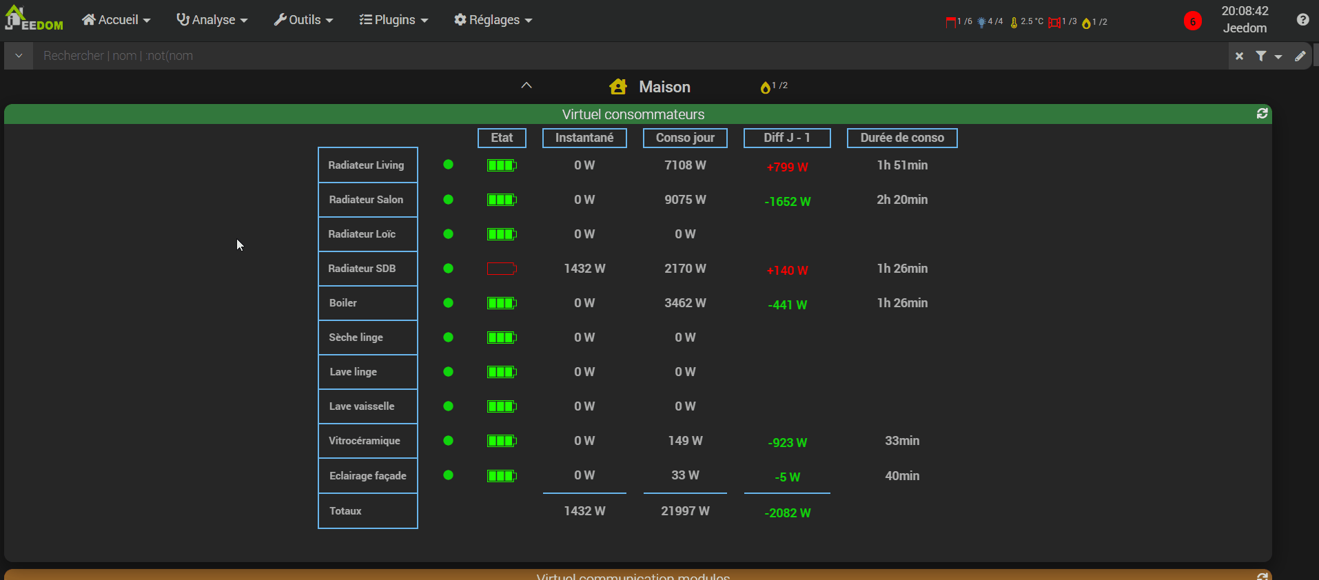The height and width of the screenshot is (580, 1319).
Task: Open the help question mark icon
Action: [x=1302, y=20]
